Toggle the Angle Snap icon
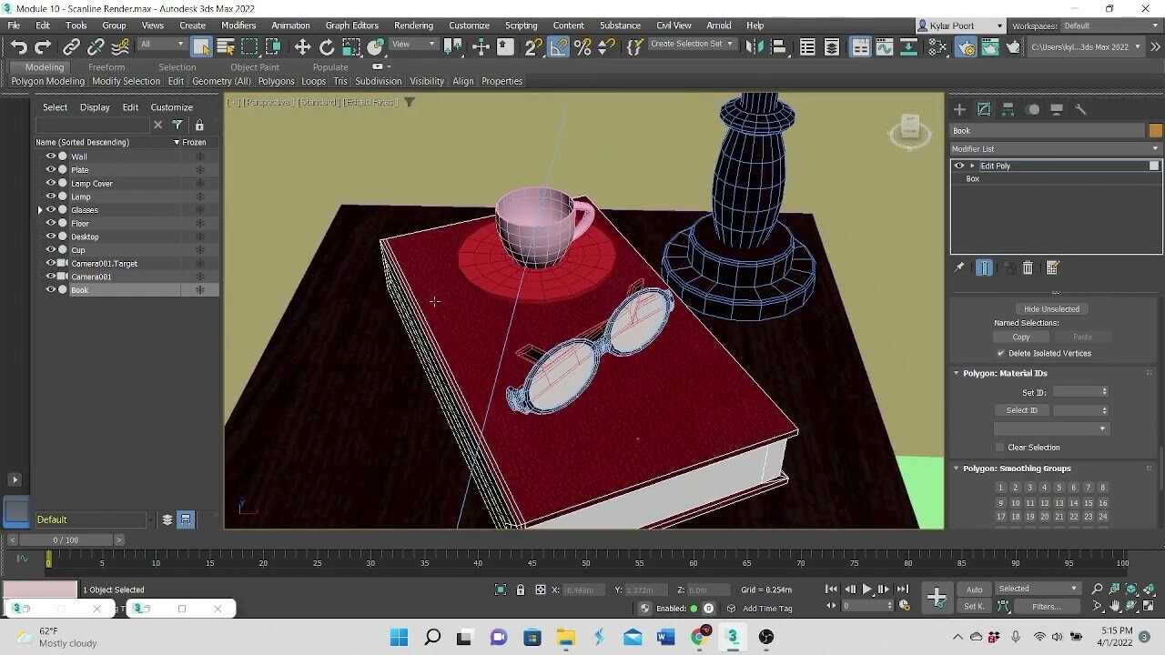The width and height of the screenshot is (1165, 655). click(x=559, y=47)
